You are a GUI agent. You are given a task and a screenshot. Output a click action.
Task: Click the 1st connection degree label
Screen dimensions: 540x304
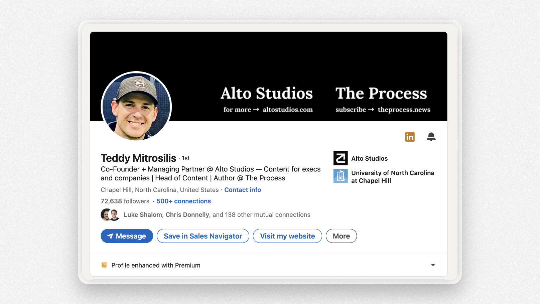[x=186, y=158]
